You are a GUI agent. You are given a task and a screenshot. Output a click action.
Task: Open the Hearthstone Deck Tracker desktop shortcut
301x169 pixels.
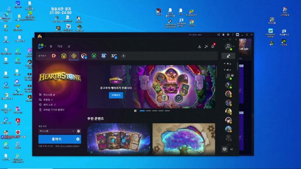[x=170, y=24]
